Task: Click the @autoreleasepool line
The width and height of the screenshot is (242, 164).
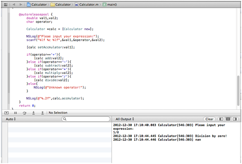Action: [36, 14]
